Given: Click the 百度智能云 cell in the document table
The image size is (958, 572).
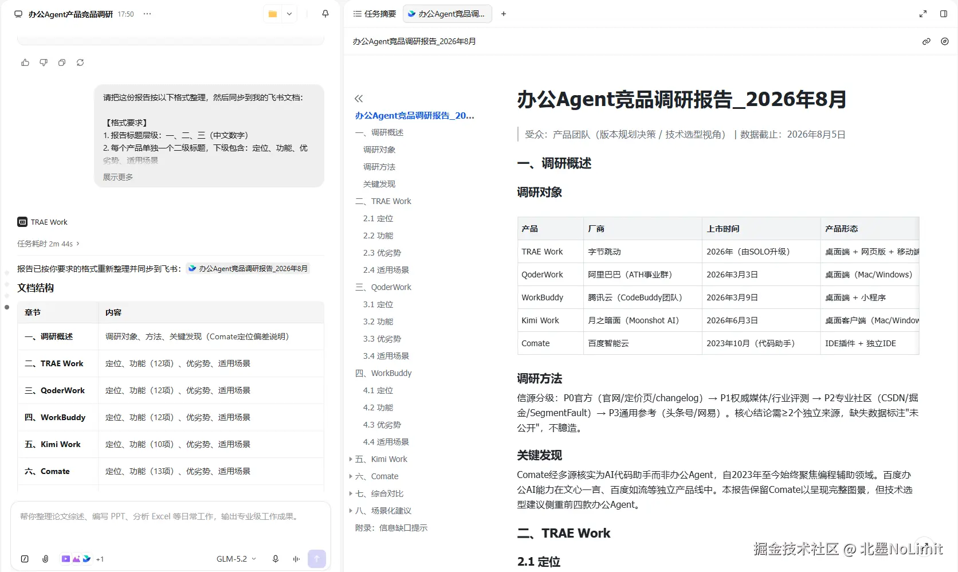Looking at the screenshot, I should pos(643,343).
